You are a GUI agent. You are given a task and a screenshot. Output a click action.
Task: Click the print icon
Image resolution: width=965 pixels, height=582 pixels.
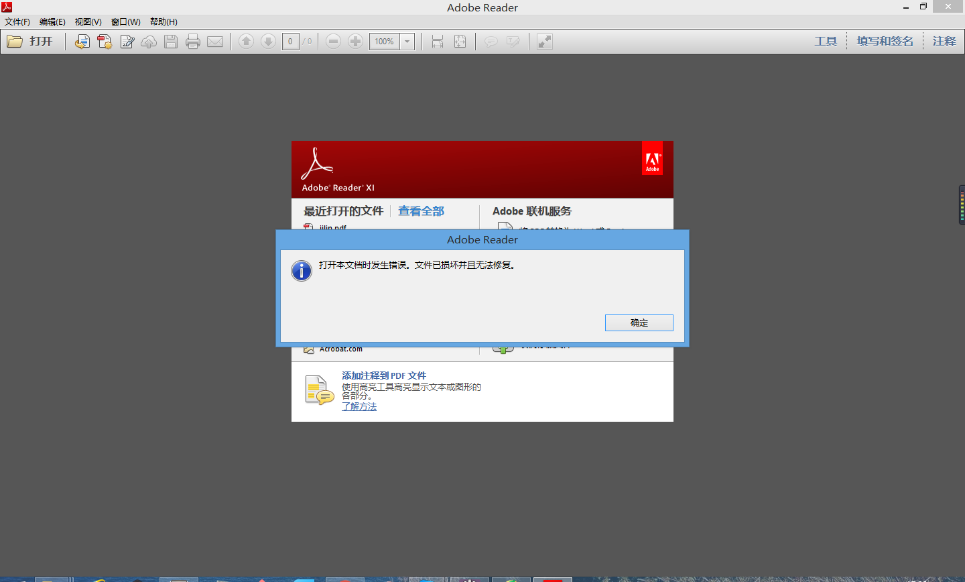(x=193, y=42)
